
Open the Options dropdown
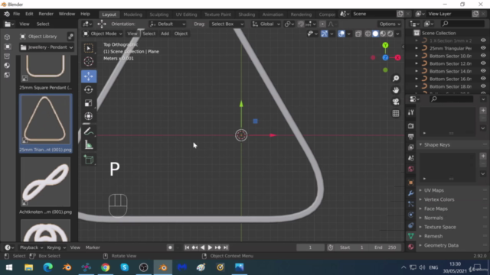coord(390,24)
